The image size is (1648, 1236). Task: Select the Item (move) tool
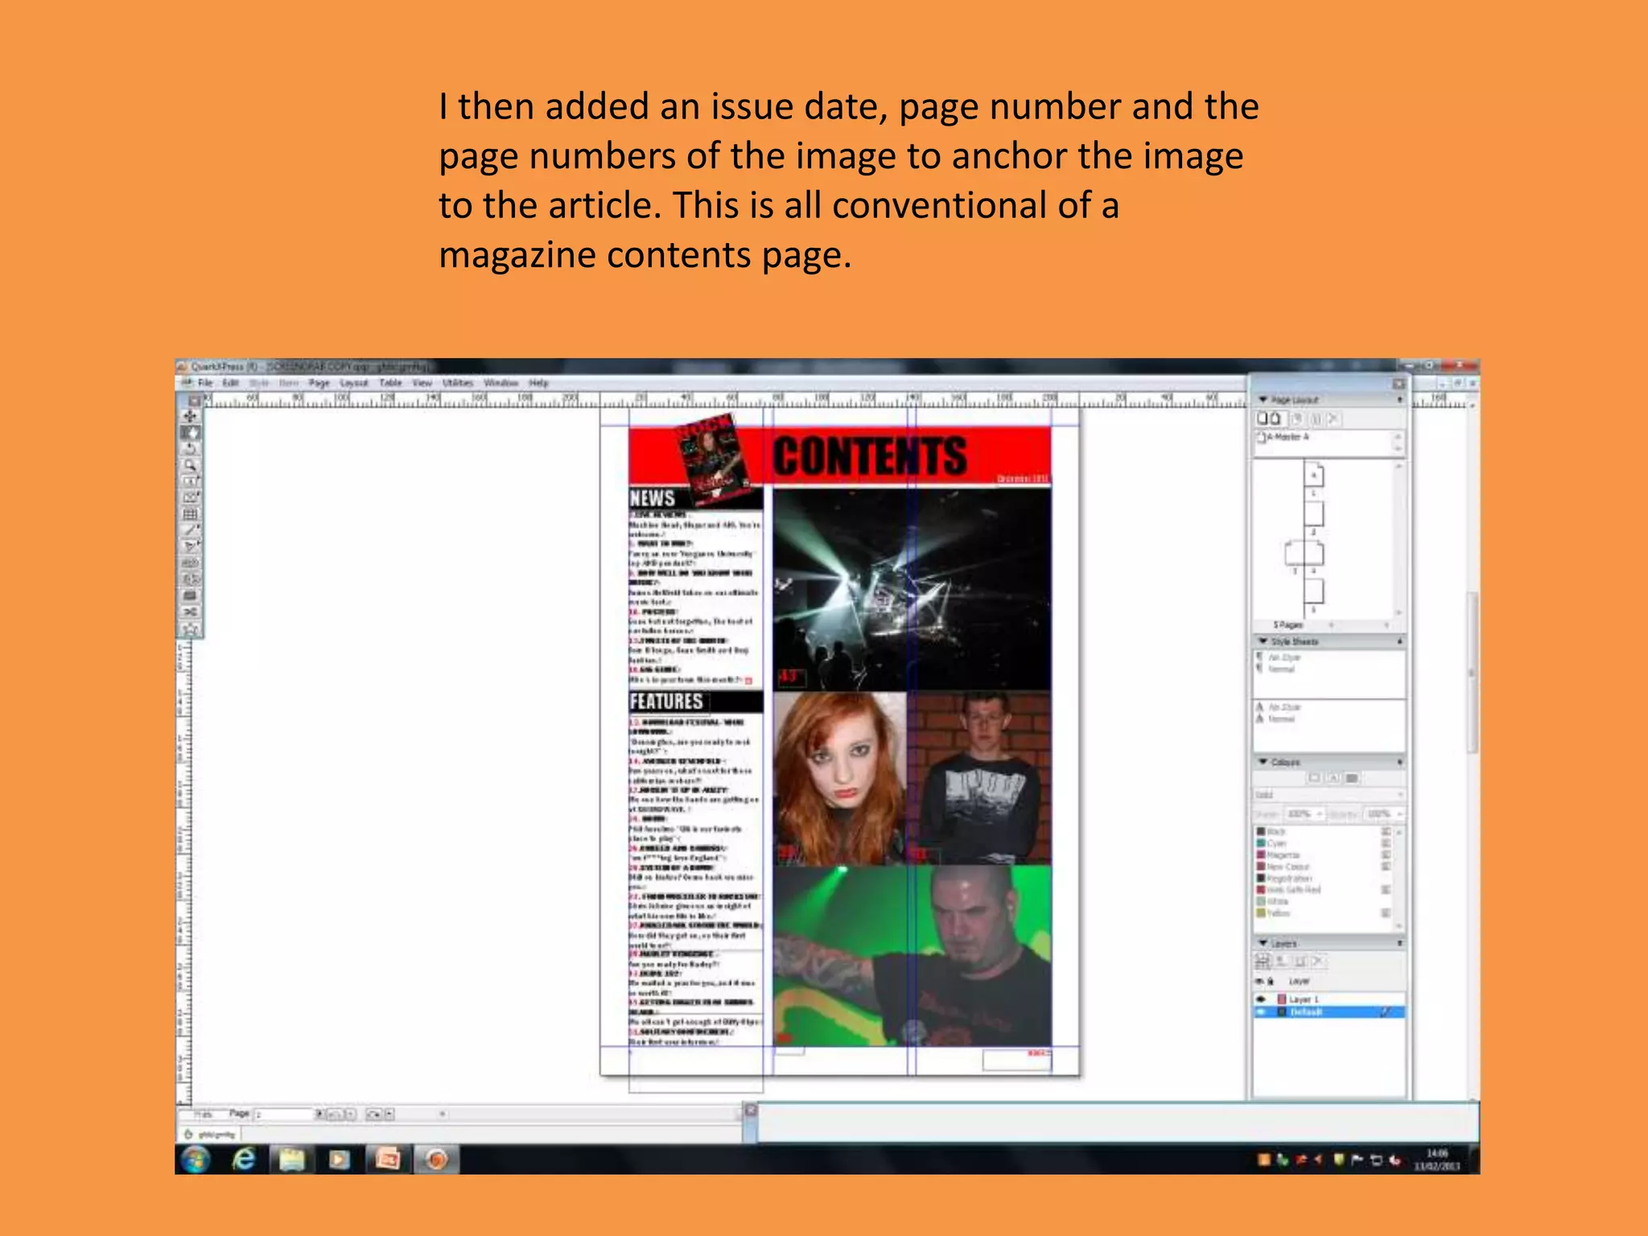click(191, 416)
